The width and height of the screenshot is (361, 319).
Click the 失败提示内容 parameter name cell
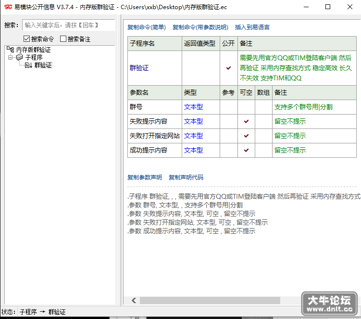coord(155,121)
